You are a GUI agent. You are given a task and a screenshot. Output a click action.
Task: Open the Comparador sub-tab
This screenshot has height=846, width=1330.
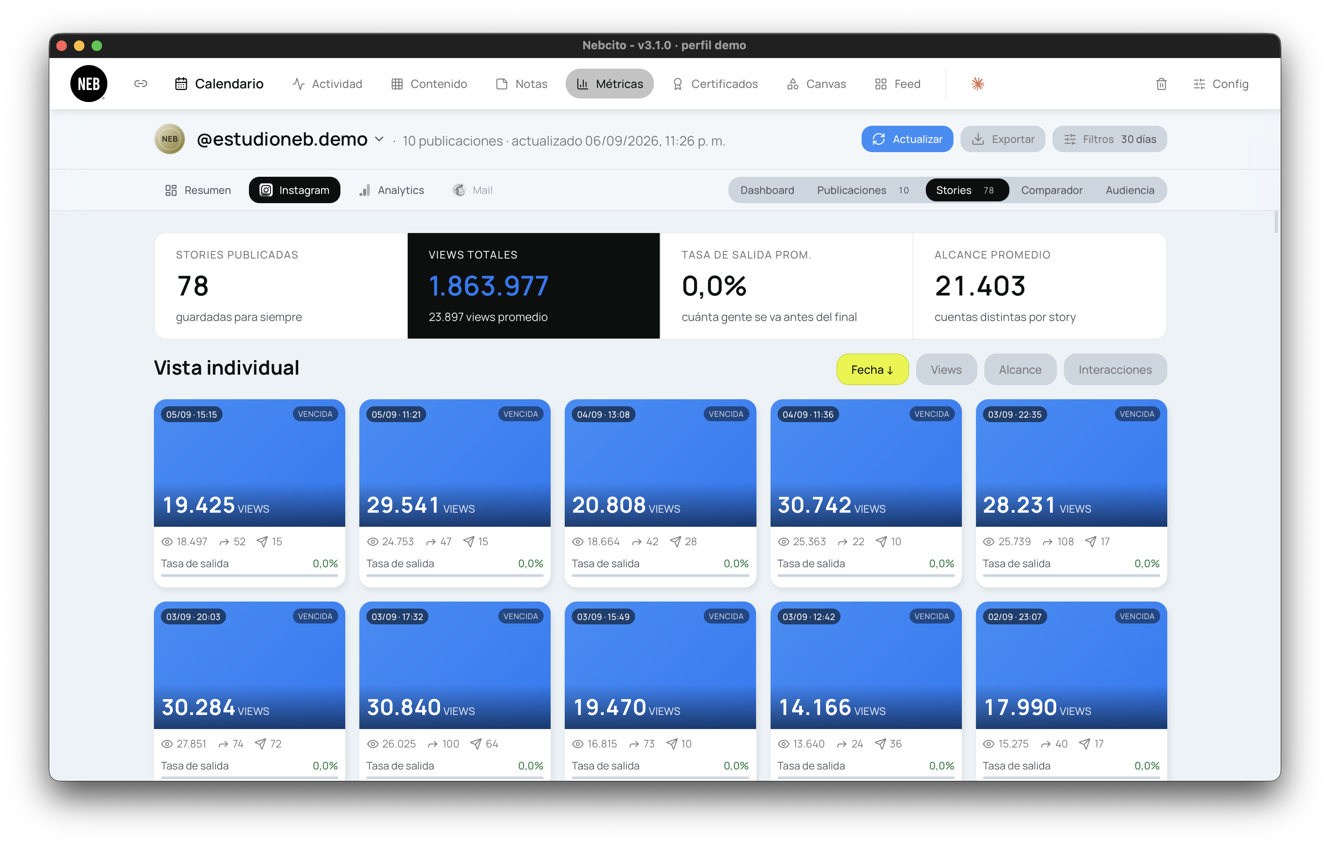1052,190
